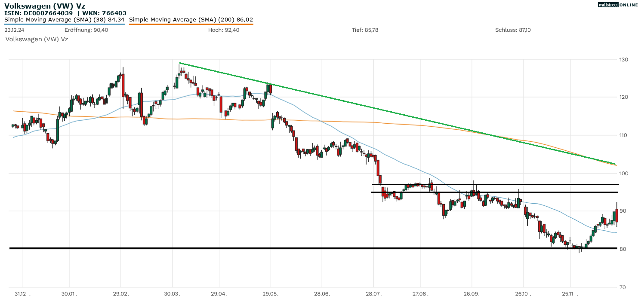Click the grey Volkswagen (VW) Vz series label
This screenshot has height=296, width=641.
(37, 39)
